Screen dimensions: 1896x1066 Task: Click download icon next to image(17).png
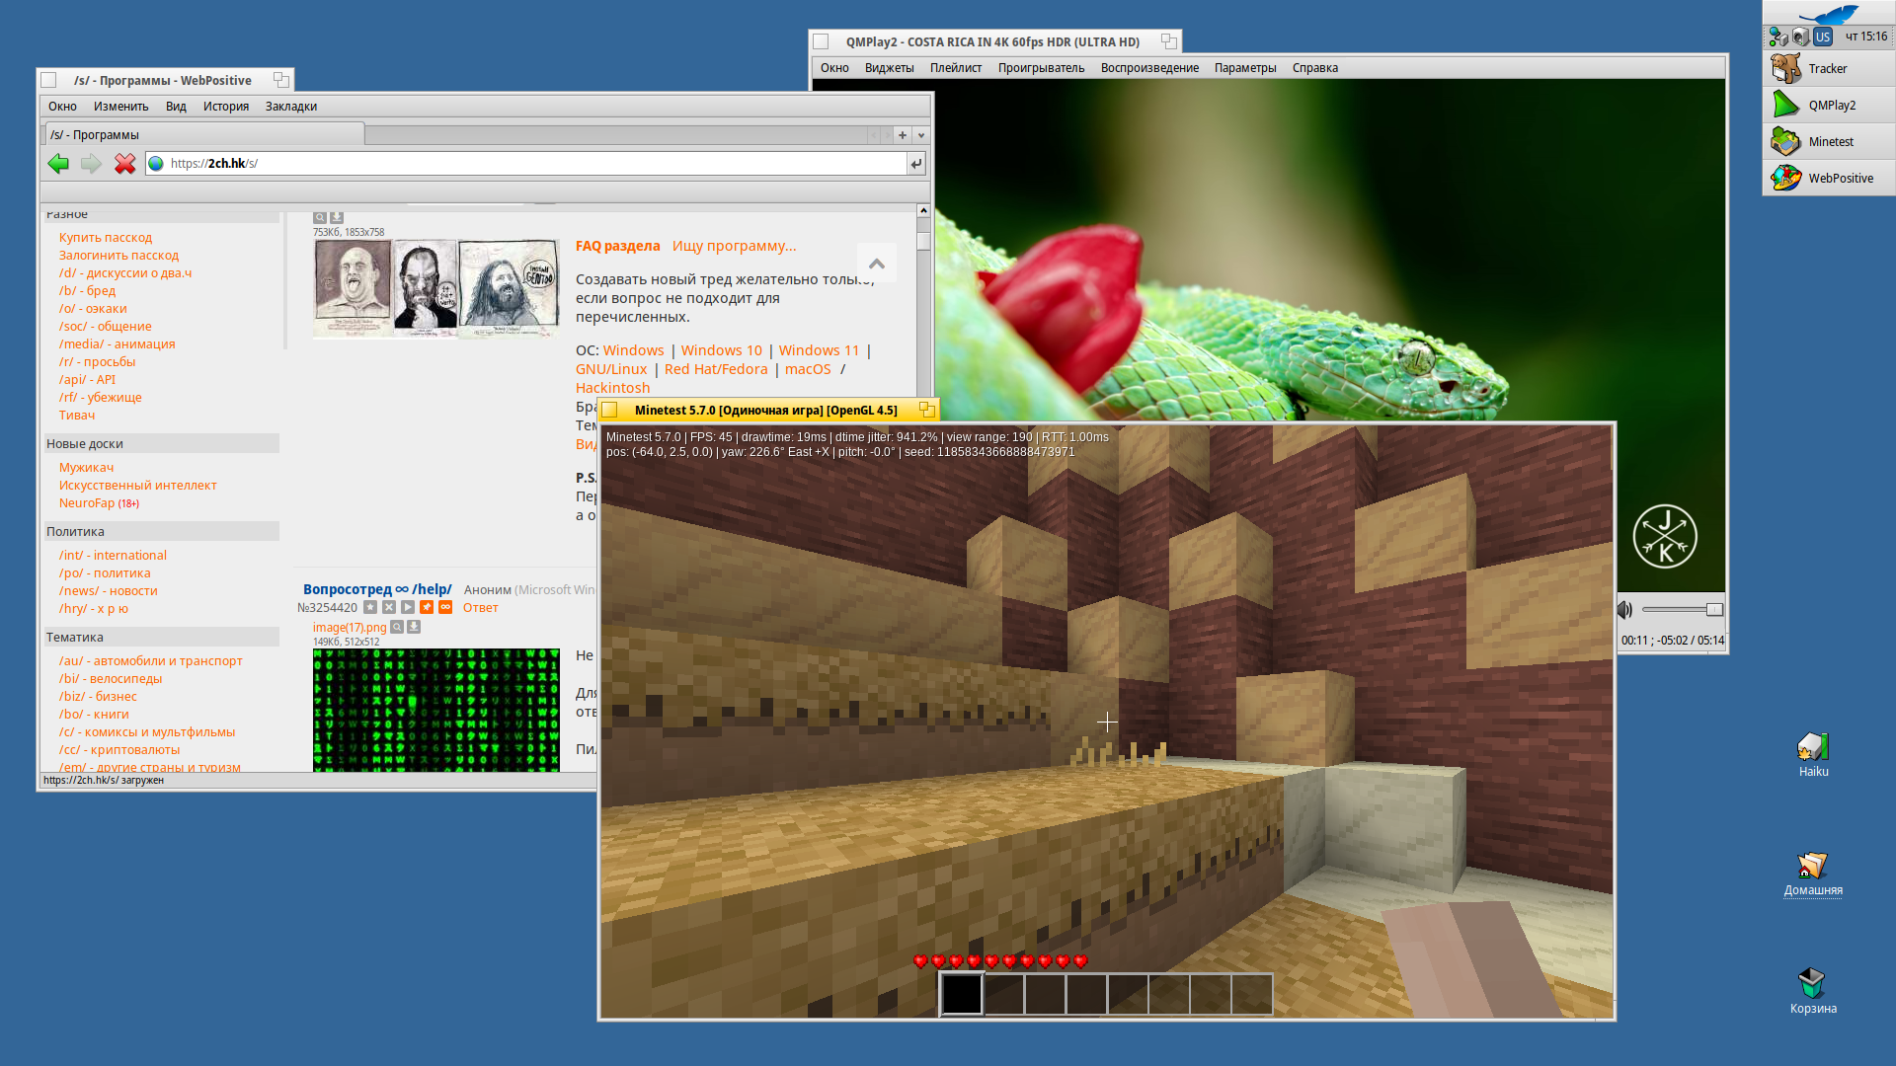click(414, 627)
